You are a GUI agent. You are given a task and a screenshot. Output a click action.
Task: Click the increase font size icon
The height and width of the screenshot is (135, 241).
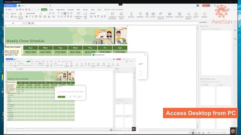(x=50, y=13)
